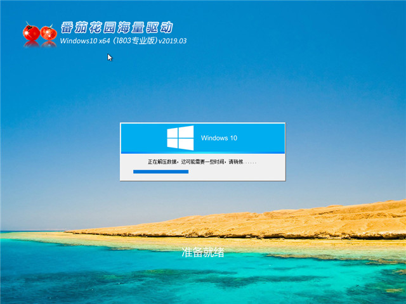Click the right tomato in the logo

click(x=49, y=32)
